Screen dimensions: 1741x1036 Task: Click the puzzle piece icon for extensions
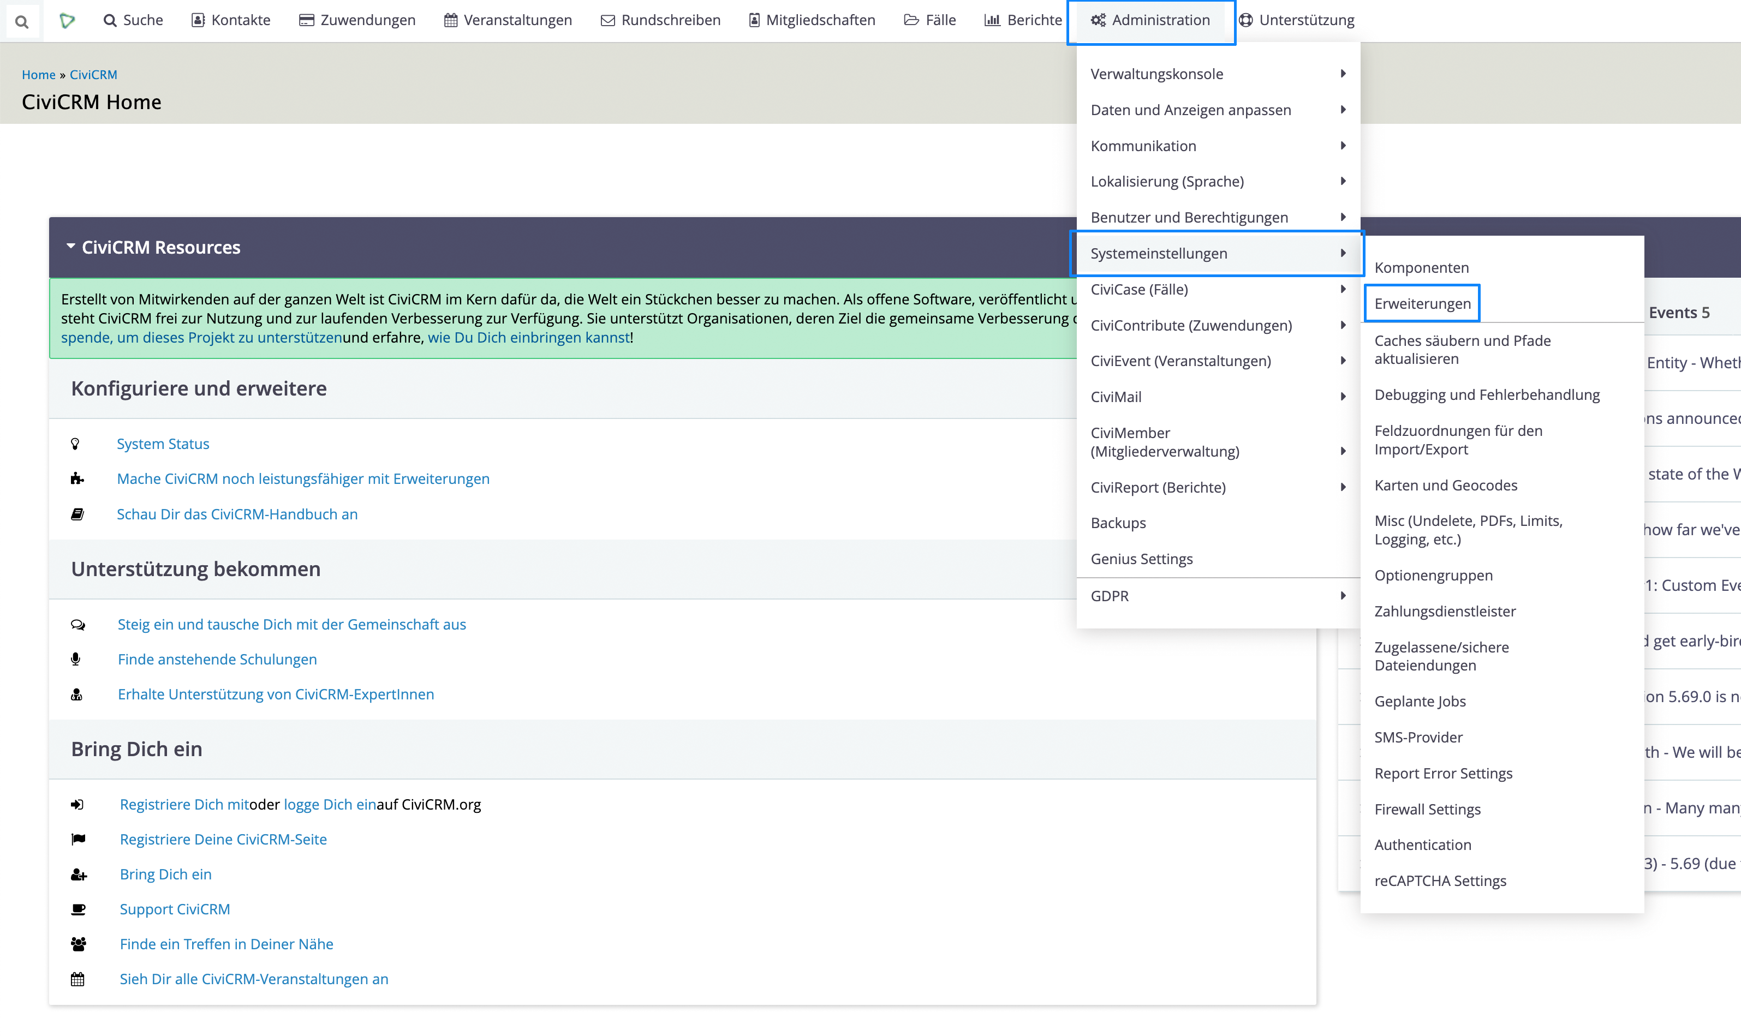click(x=77, y=479)
